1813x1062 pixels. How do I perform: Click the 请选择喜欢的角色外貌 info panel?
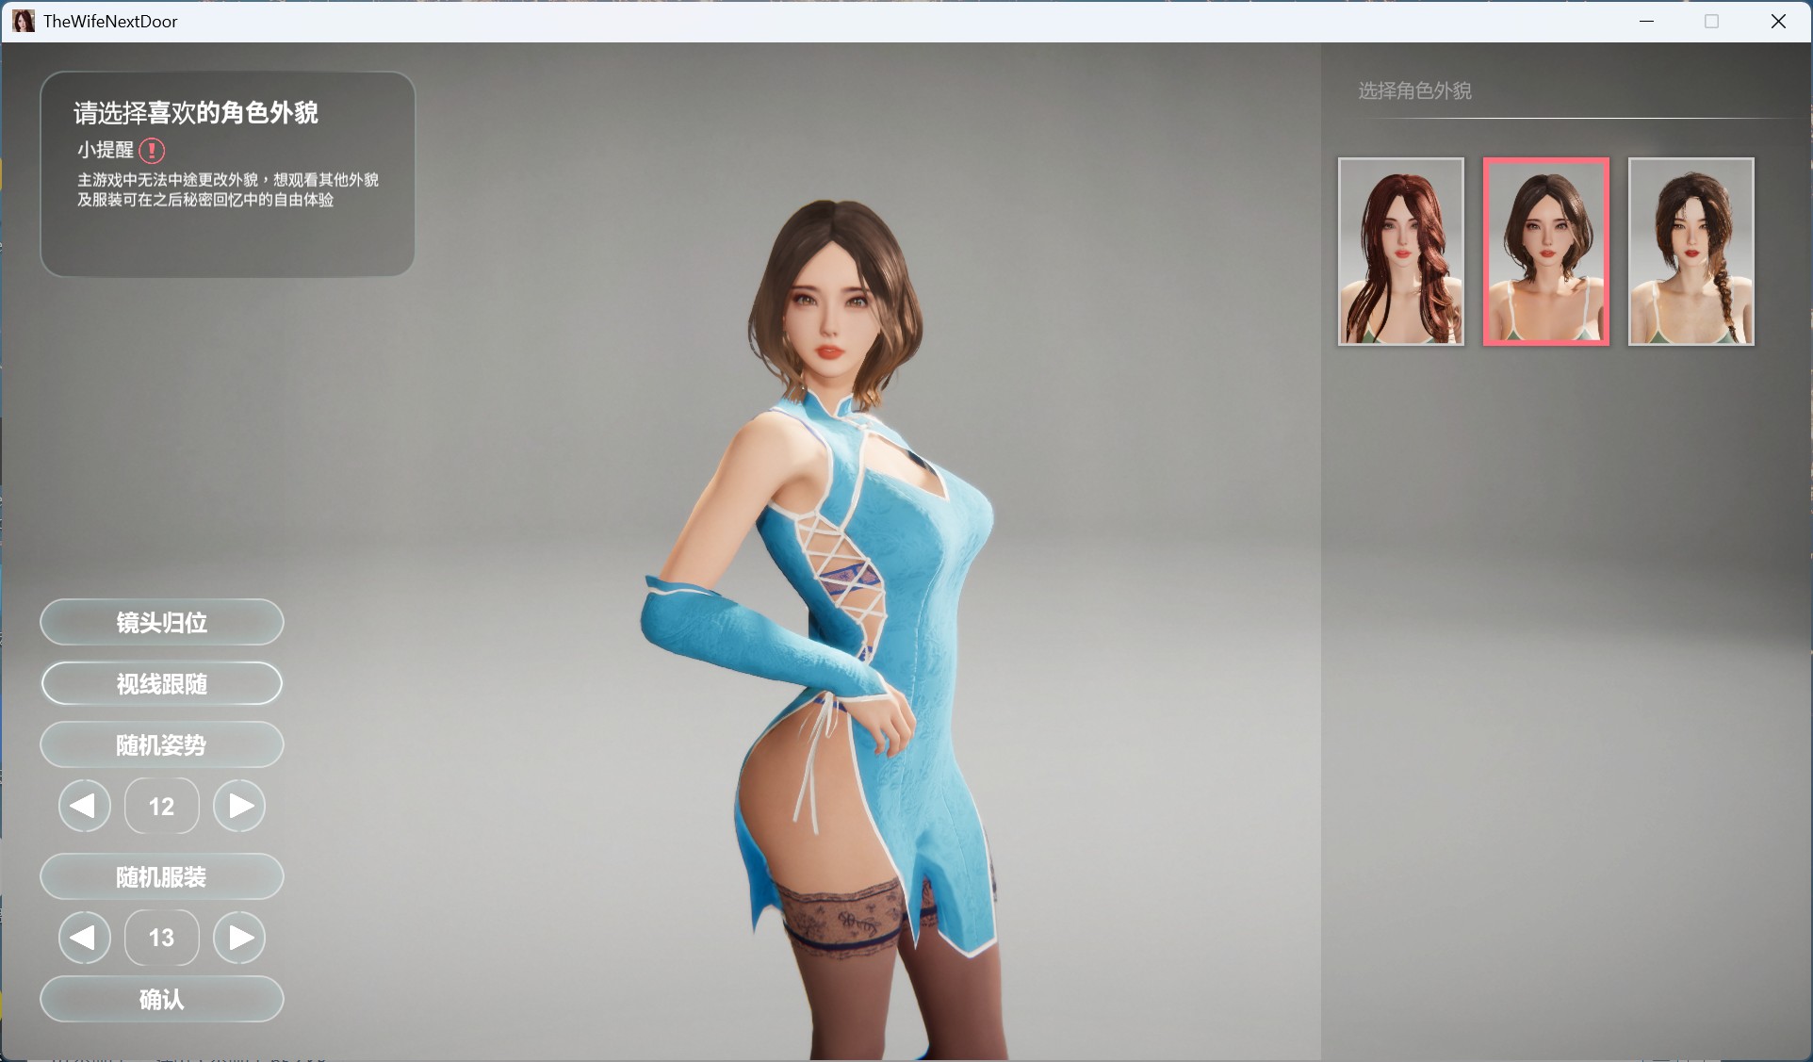click(x=226, y=174)
